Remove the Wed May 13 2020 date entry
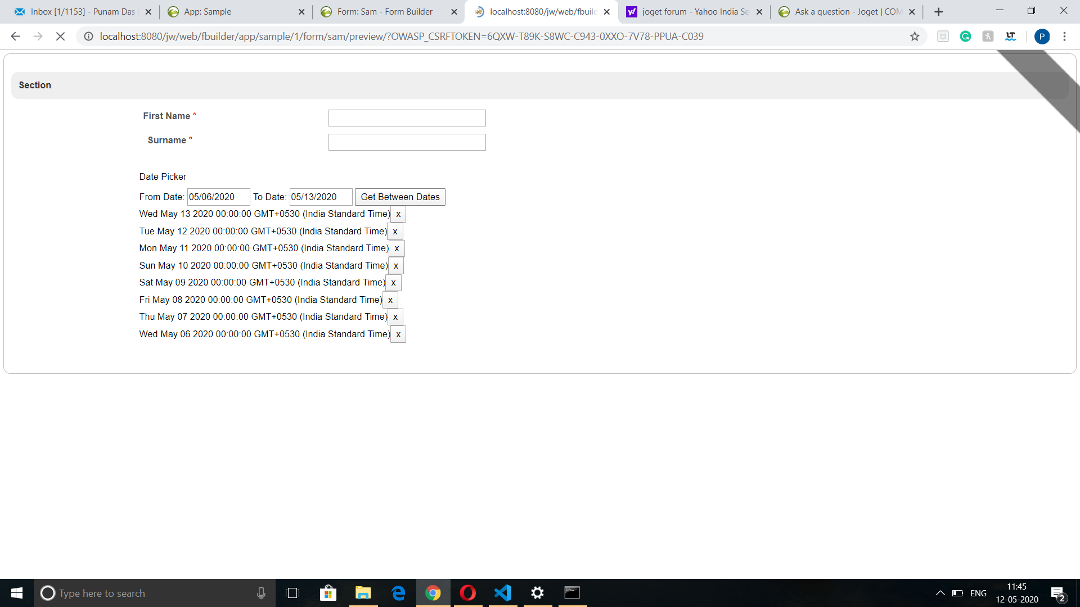The image size is (1080, 607). 398,214
